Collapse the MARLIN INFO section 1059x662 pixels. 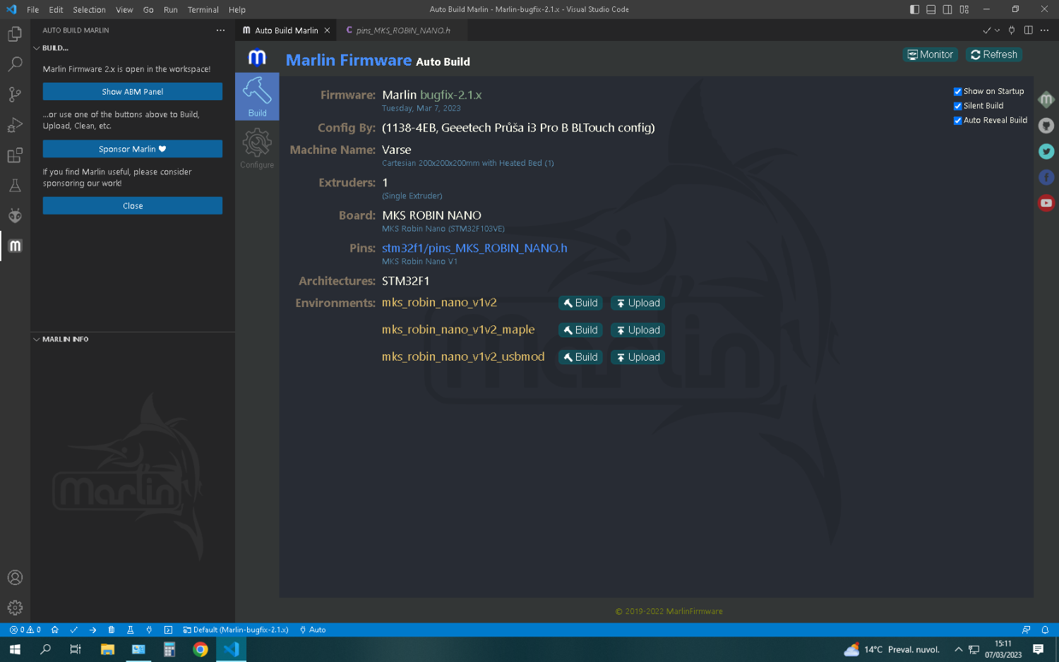click(133, 339)
